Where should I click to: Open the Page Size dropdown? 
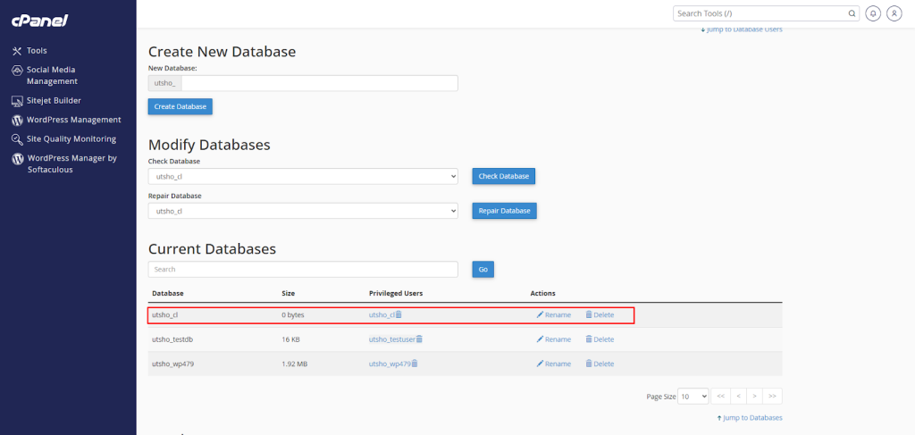click(x=693, y=396)
